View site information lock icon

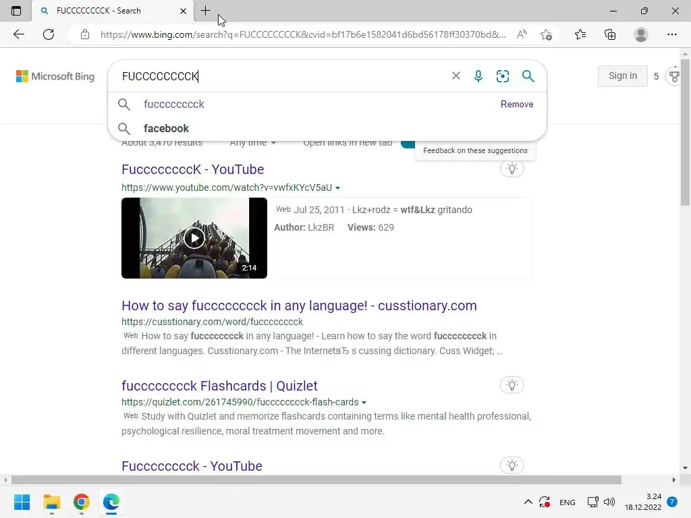[x=85, y=34]
